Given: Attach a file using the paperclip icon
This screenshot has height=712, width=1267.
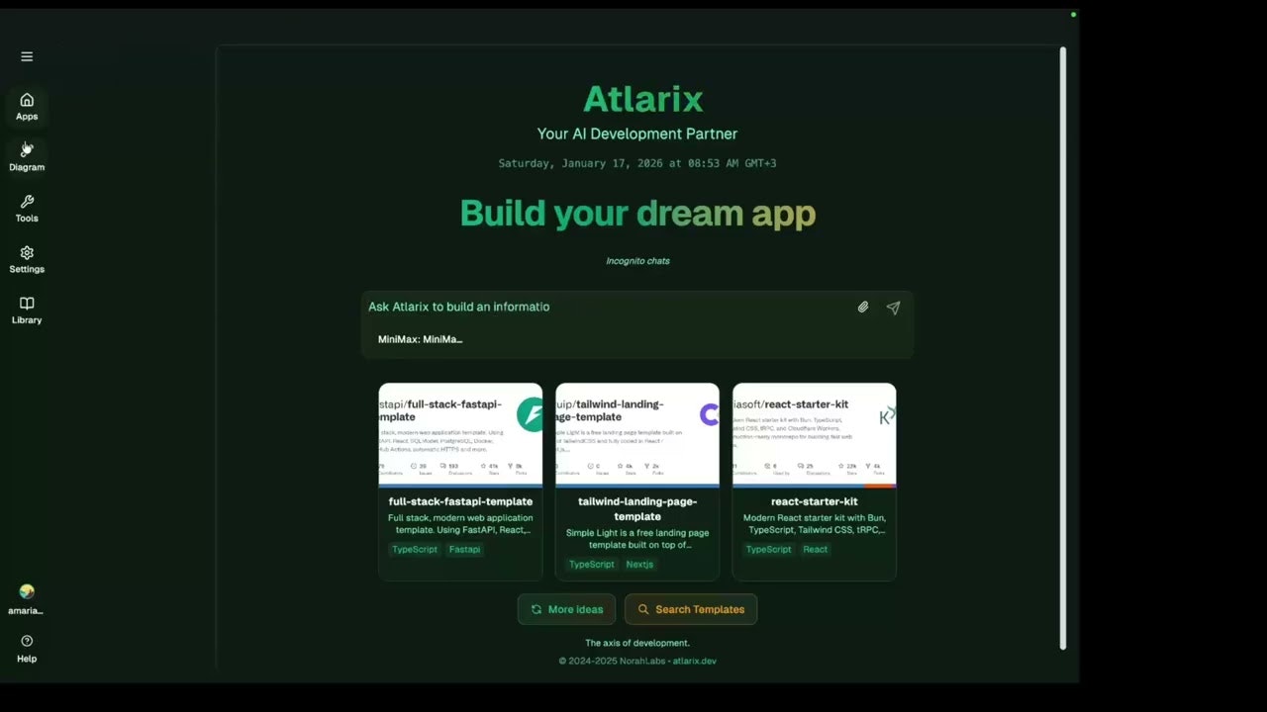Looking at the screenshot, I should [862, 307].
